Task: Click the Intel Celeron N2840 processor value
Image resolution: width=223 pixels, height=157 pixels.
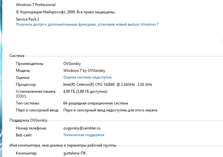Action: pos(108,85)
